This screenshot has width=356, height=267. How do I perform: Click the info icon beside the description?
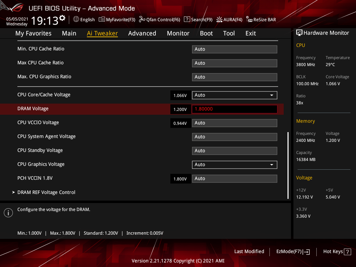(8, 213)
